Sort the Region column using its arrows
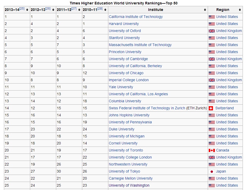The height and width of the screenshot is (190, 246). 240,10
